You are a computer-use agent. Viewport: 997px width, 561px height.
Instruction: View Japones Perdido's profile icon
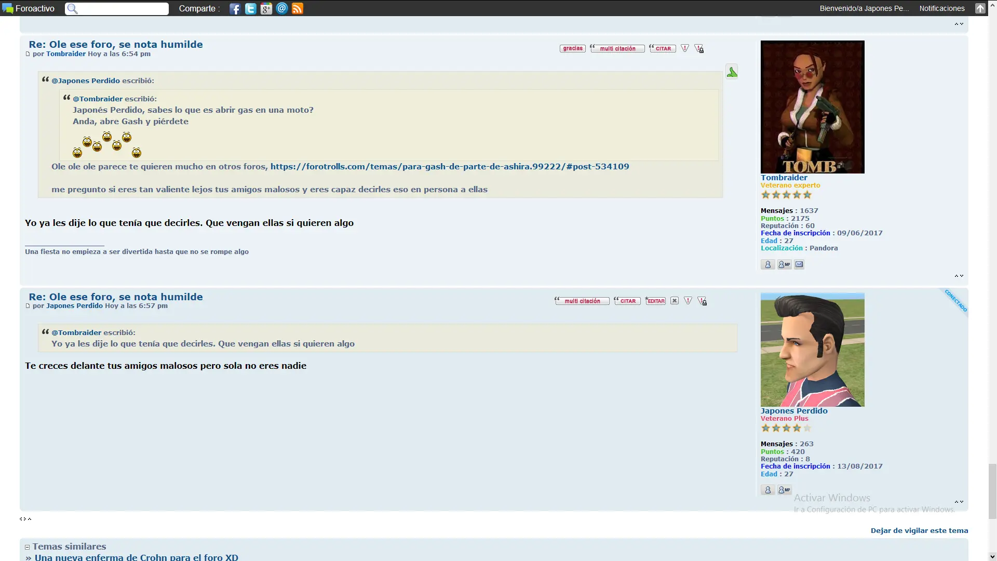tap(767, 490)
